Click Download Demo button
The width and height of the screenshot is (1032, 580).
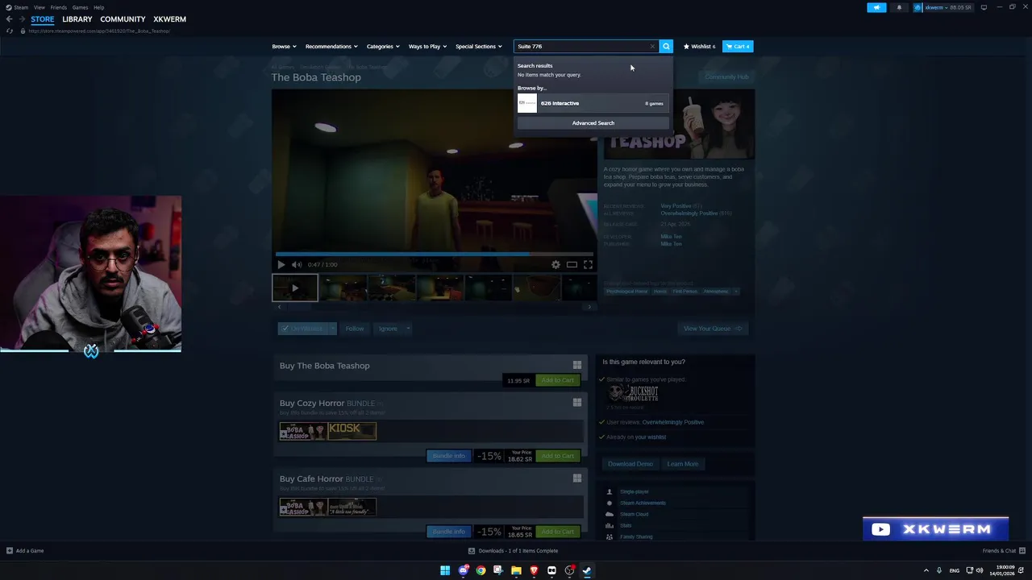tap(630, 464)
